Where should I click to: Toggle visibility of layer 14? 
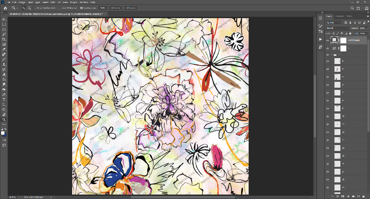pyautogui.click(x=327, y=148)
